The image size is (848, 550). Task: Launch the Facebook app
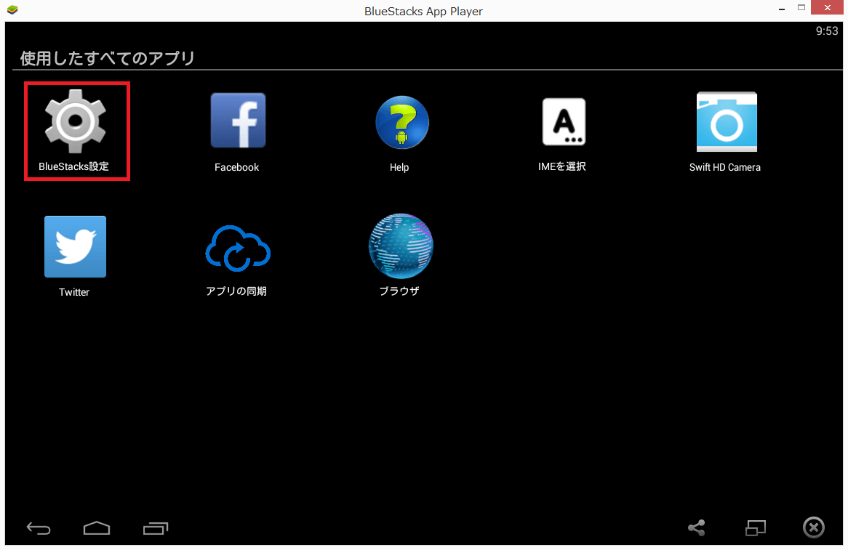[238, 121]
